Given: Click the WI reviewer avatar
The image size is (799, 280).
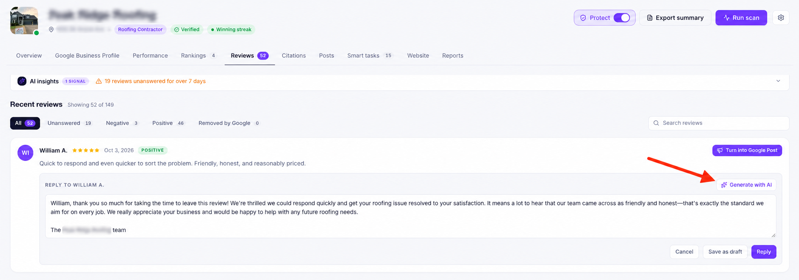Looking at the screenshot, I should [x=25, y=153].
